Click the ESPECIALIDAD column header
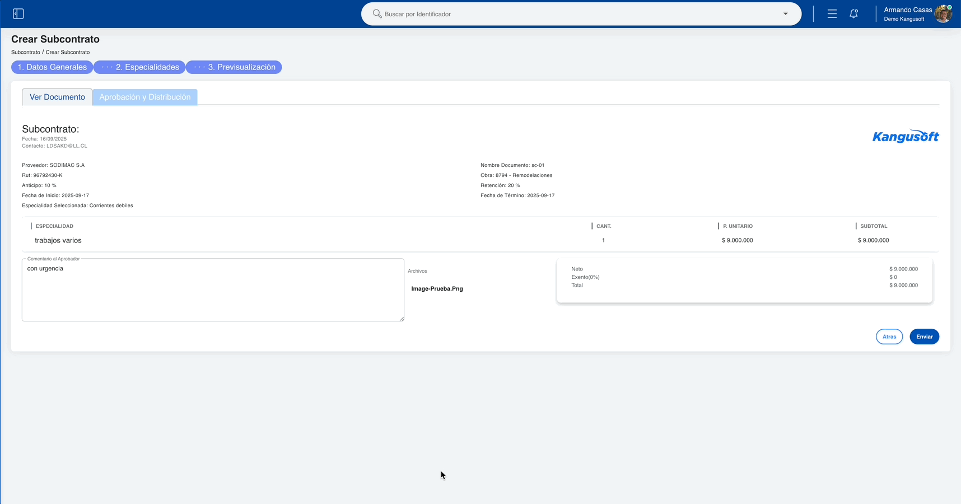 (54, 226)
